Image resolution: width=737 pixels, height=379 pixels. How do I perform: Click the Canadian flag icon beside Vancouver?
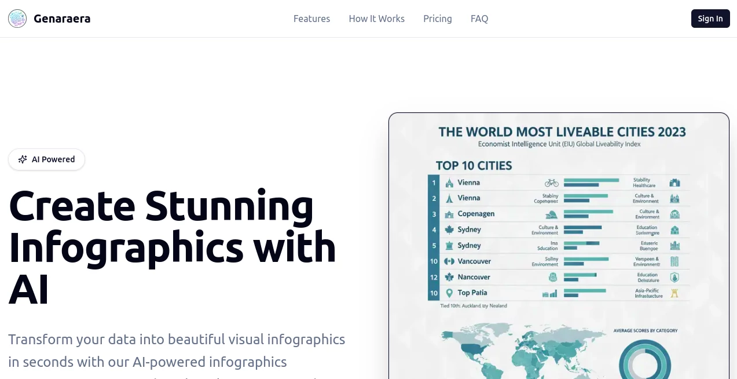click(x=447, y=261)
